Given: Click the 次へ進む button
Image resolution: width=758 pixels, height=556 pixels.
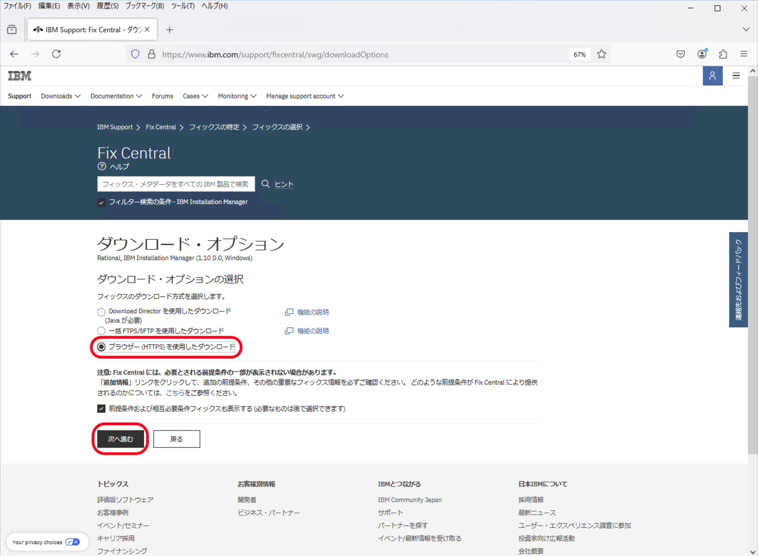Looking at the screenshot, I should pyautogui.click(x=120, y=439).
